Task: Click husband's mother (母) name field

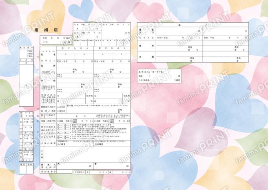Action: [71, 101]
